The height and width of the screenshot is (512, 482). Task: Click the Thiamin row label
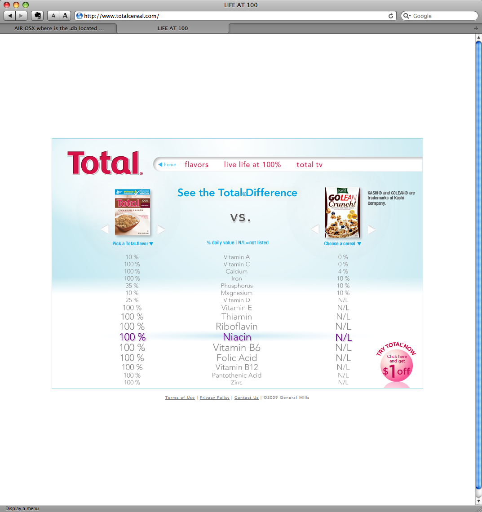(237, 317)
